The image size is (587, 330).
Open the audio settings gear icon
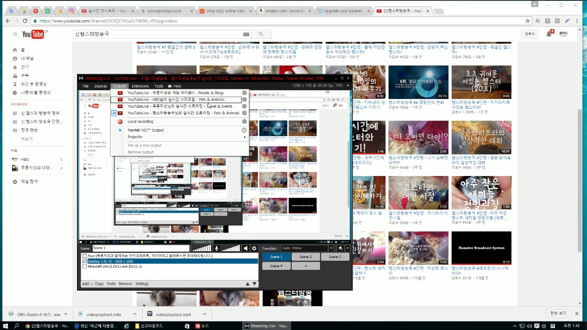(x=254, y=248)
